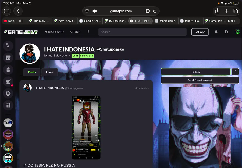Viewport: 242px width, 168px height.
Task: Add a new Safari tab
Action: tap(226, 11)
